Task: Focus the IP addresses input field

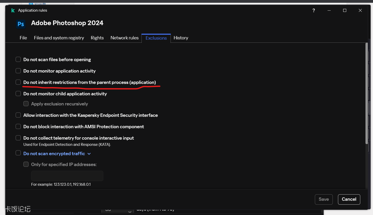Action: coord(67,176)
